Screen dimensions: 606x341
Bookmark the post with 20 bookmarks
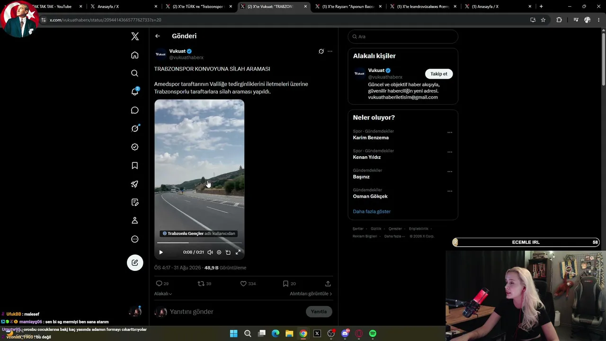point(285,284)
